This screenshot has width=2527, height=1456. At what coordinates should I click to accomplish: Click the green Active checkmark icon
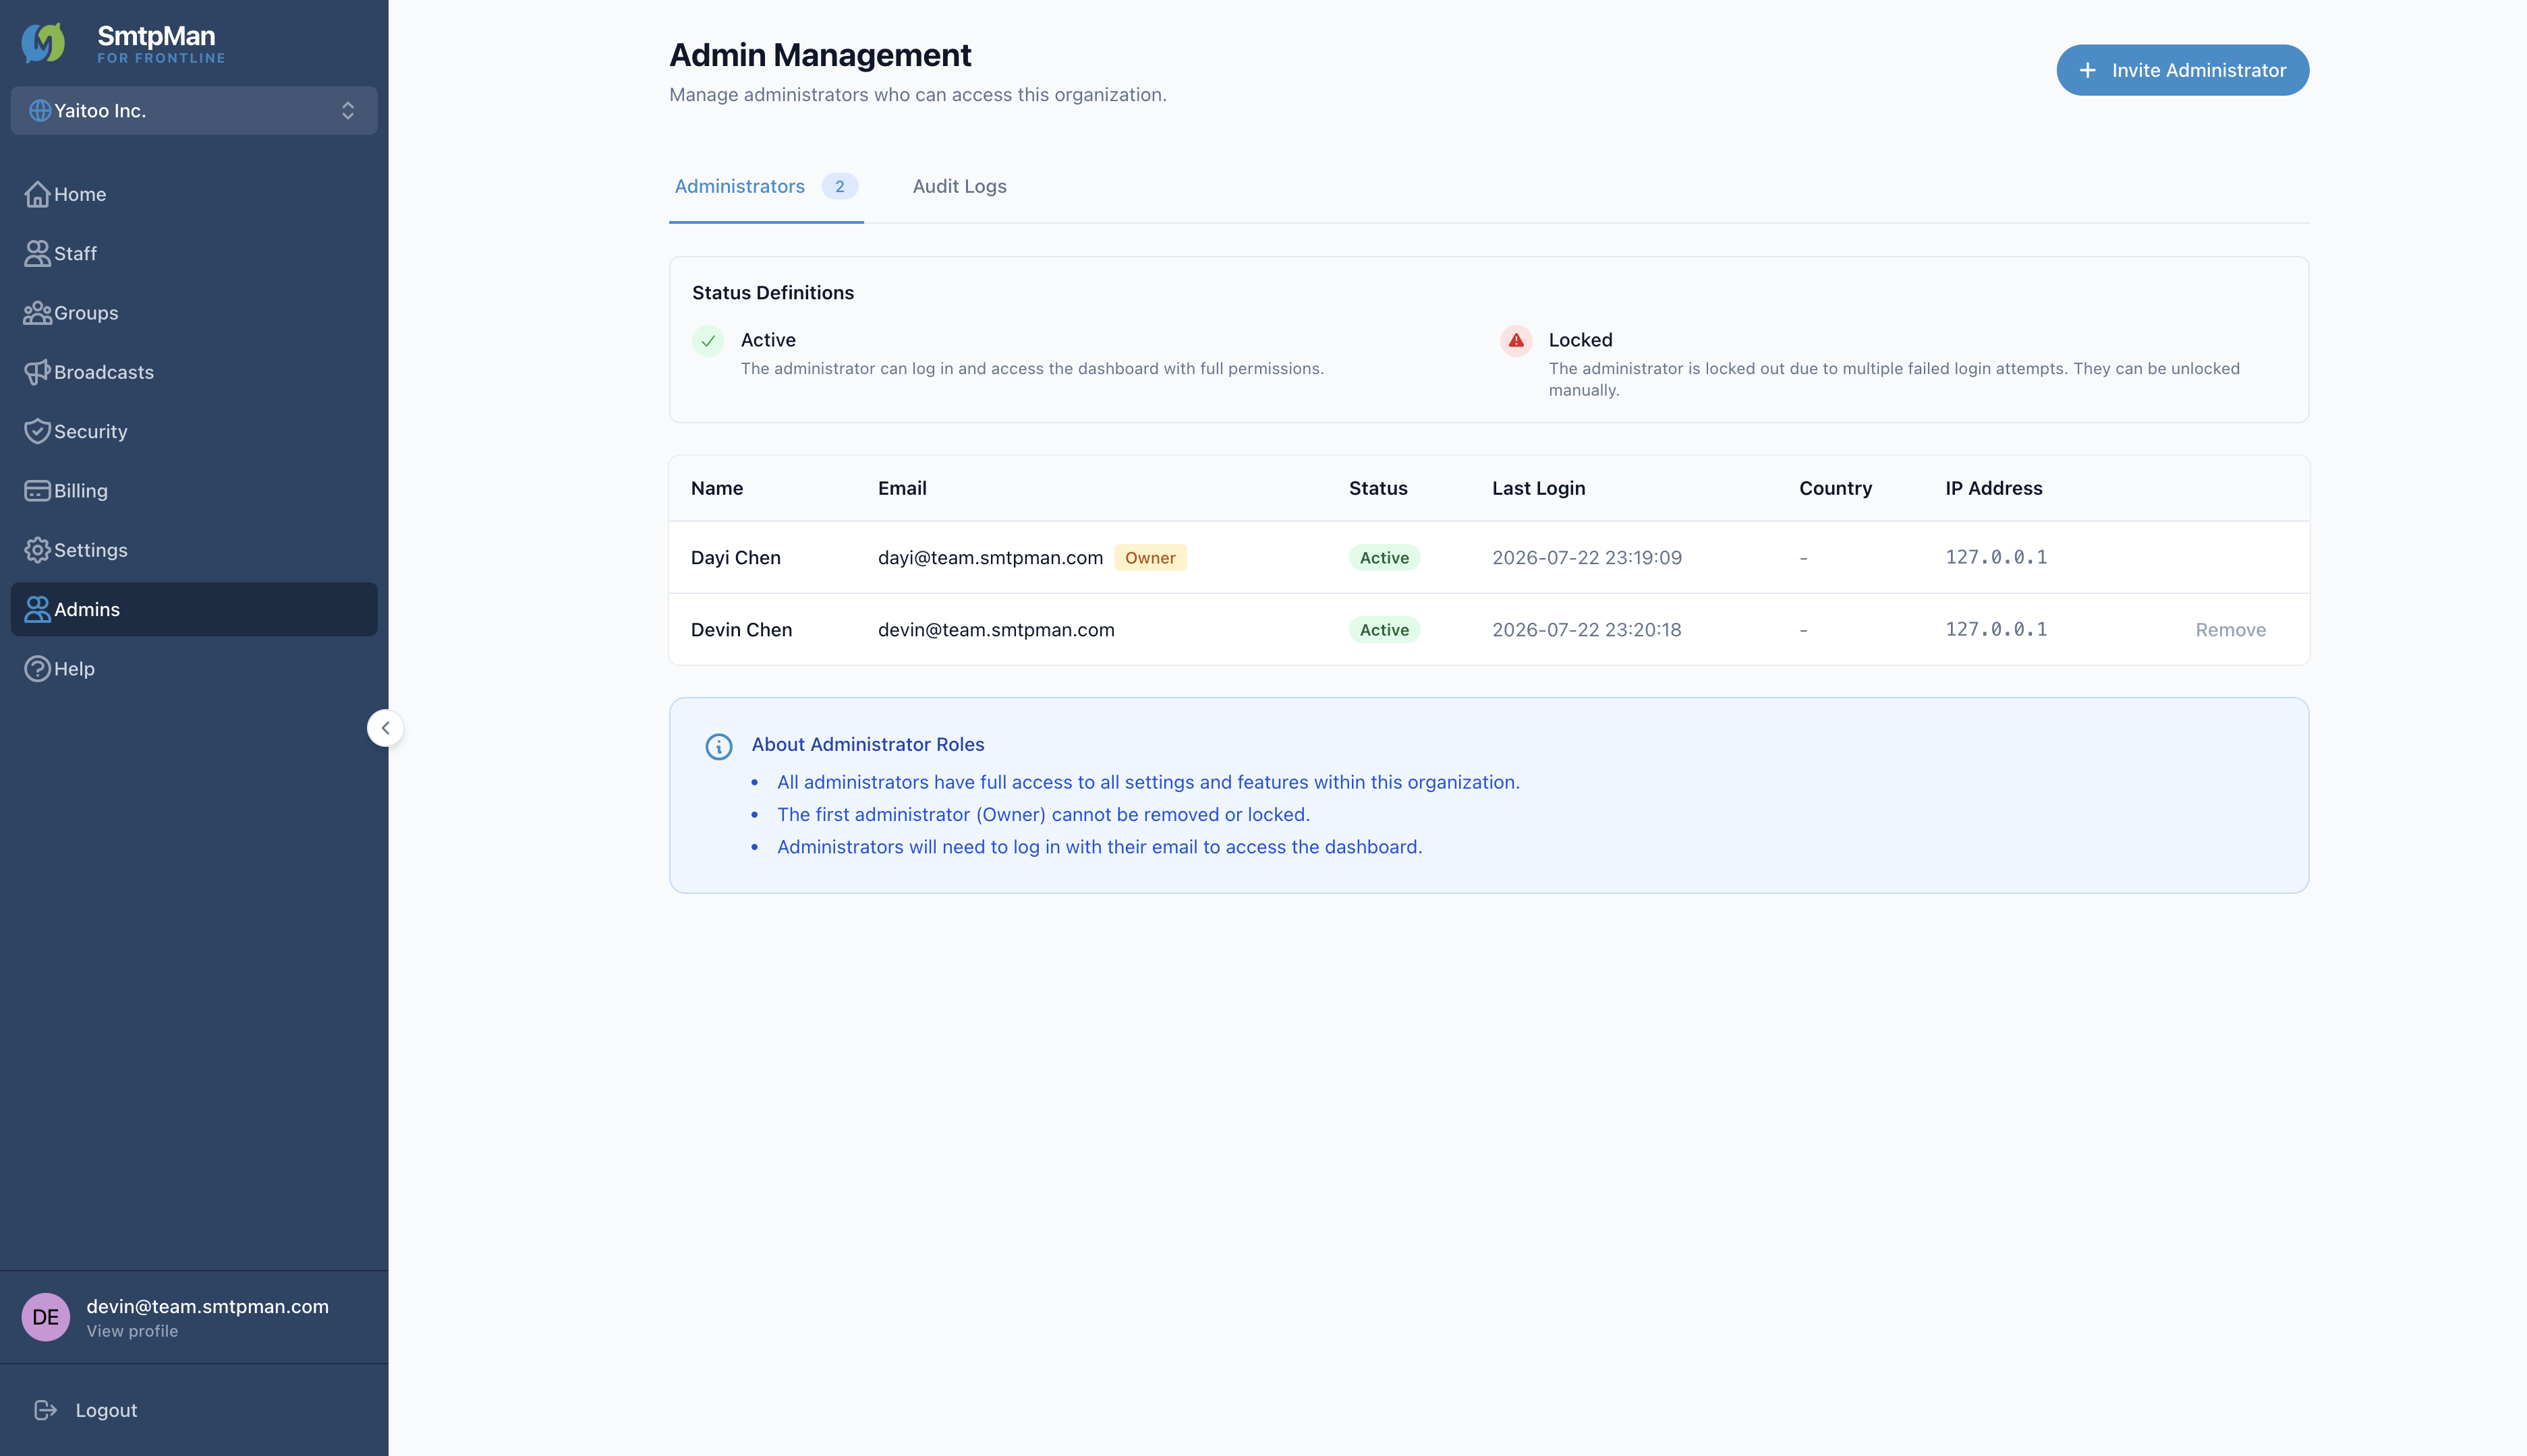tap(708, 341)
